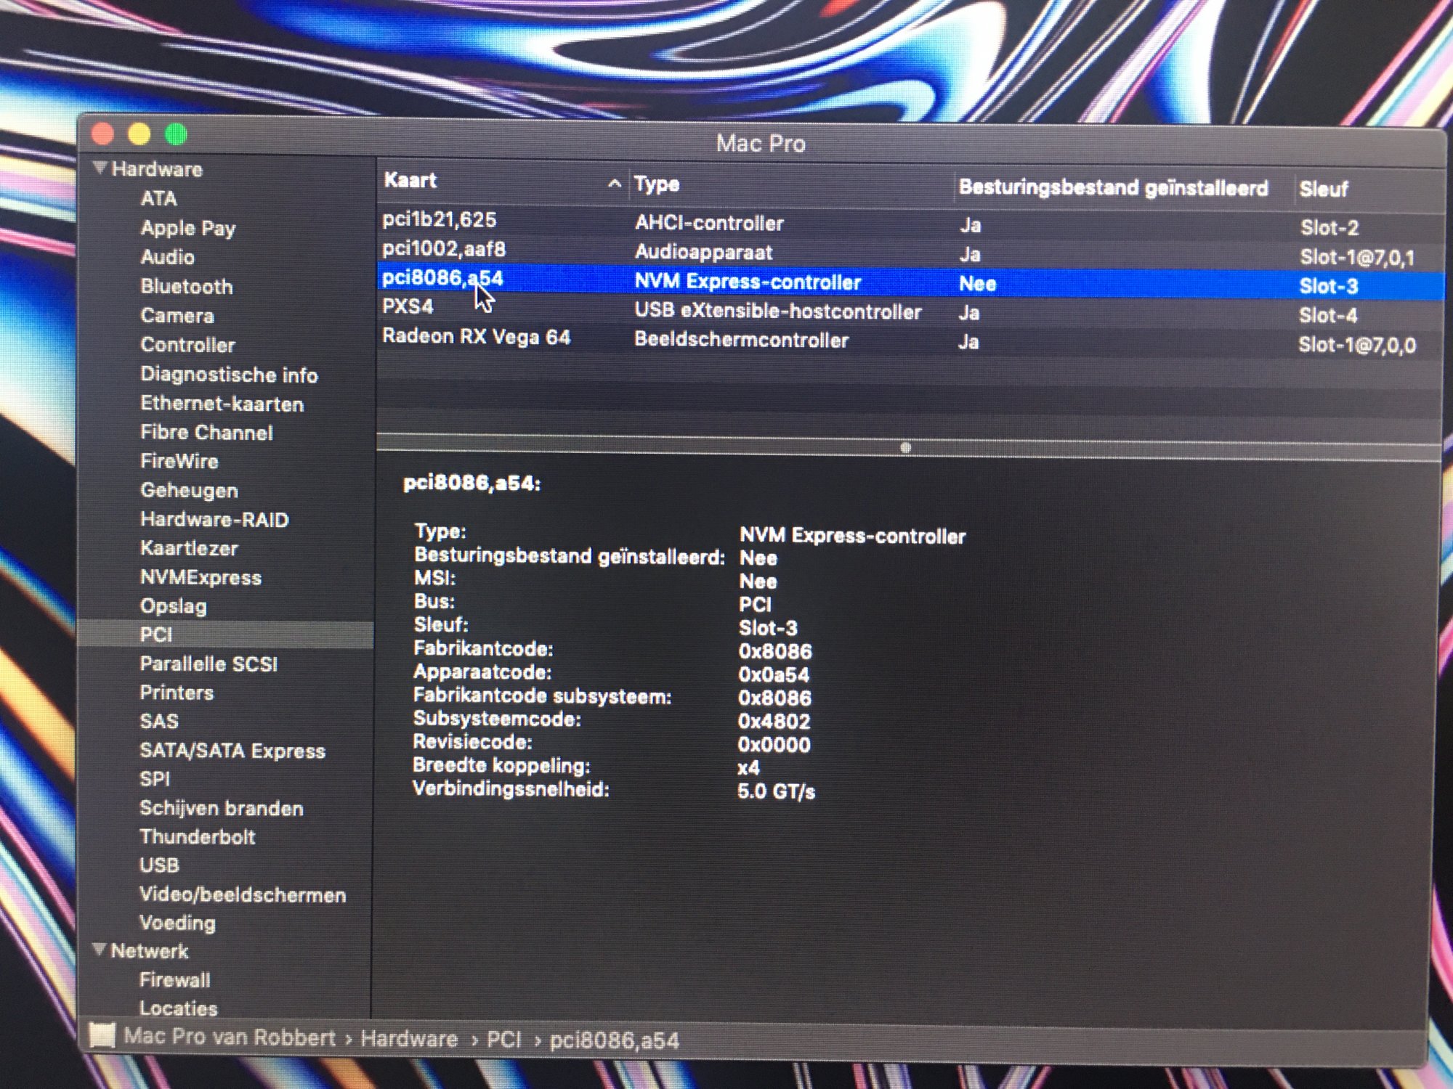Open Hardware-RAID in the sidebar
The height and width of the screenshot is (1089, 1453).
point(214,519)
